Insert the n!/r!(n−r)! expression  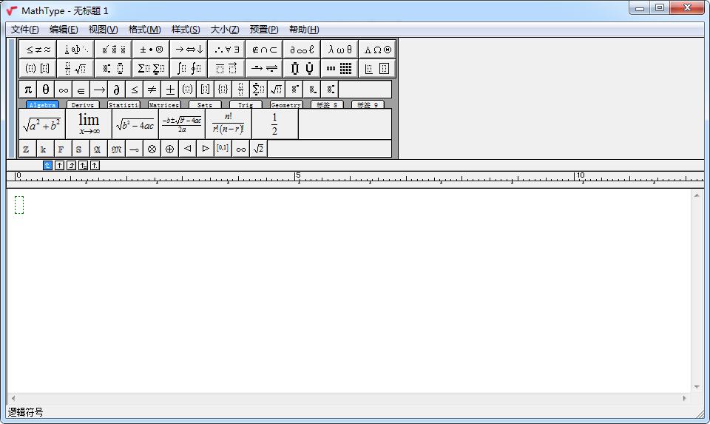[x=229, y=124]
